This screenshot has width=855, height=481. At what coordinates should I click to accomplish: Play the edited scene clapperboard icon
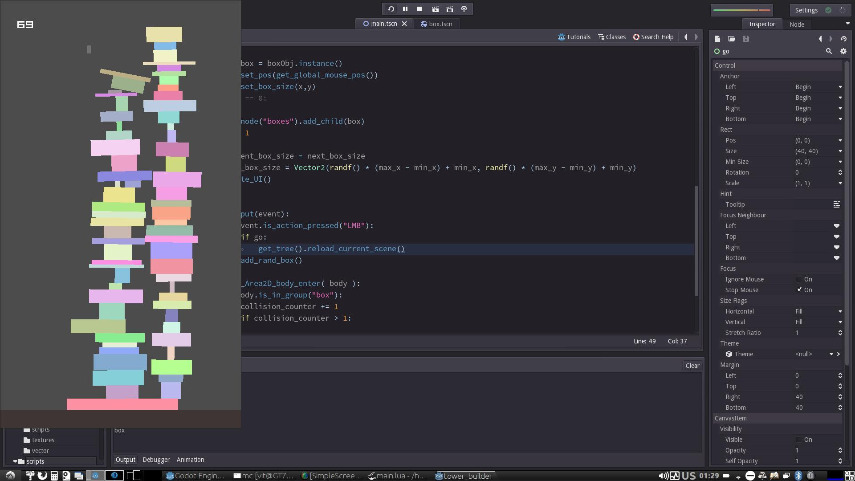(x=435, y=9)
